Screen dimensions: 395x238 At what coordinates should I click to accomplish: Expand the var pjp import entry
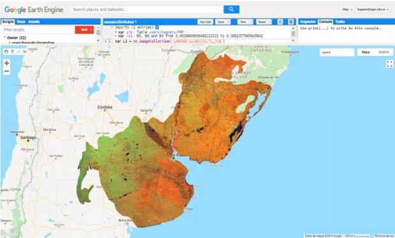[116, 32]
